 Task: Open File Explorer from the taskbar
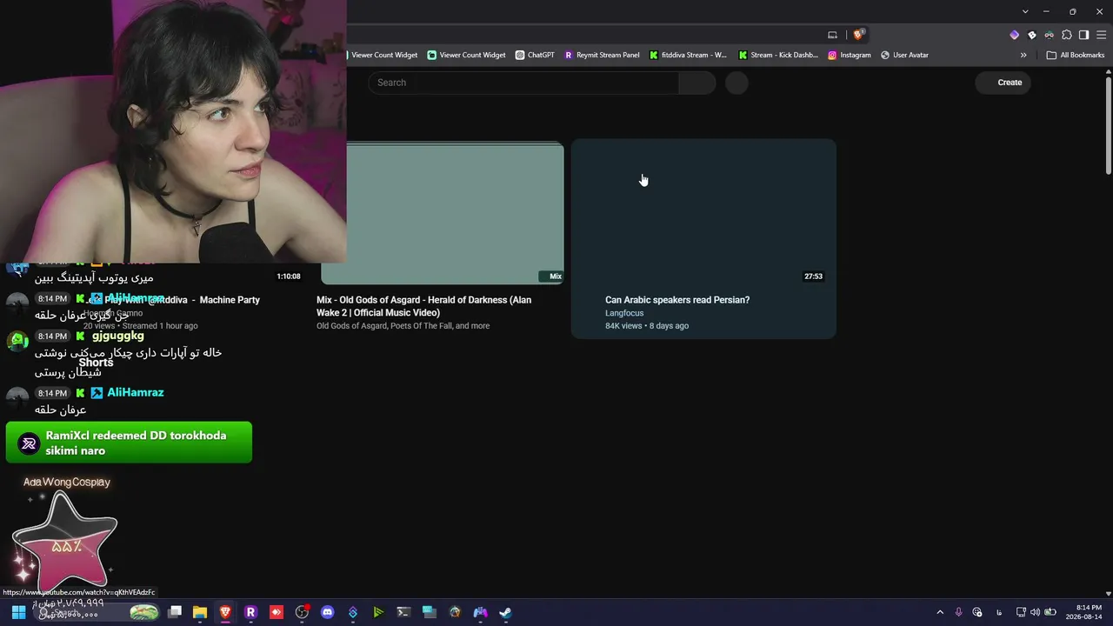[200, 612]
